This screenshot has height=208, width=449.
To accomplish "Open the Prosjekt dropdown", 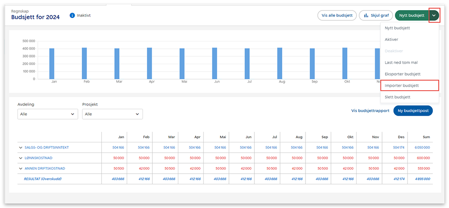I will pos(112,114).
